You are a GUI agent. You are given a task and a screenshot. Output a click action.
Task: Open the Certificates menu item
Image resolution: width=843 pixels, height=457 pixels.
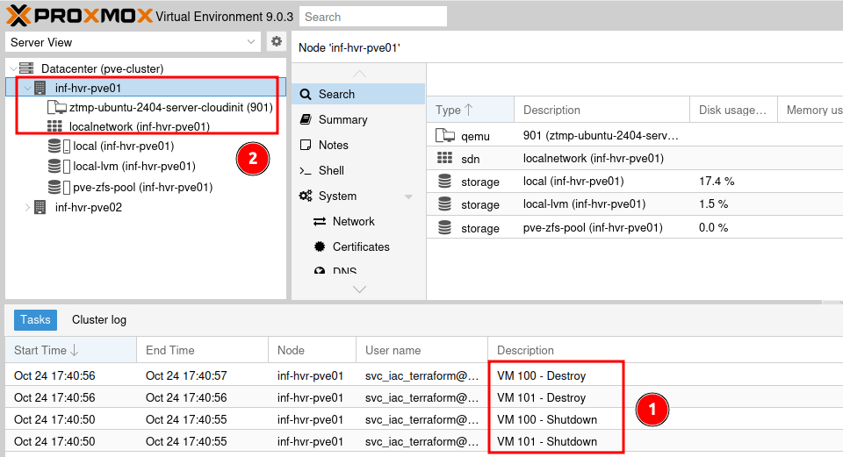[x=361, y=246]
